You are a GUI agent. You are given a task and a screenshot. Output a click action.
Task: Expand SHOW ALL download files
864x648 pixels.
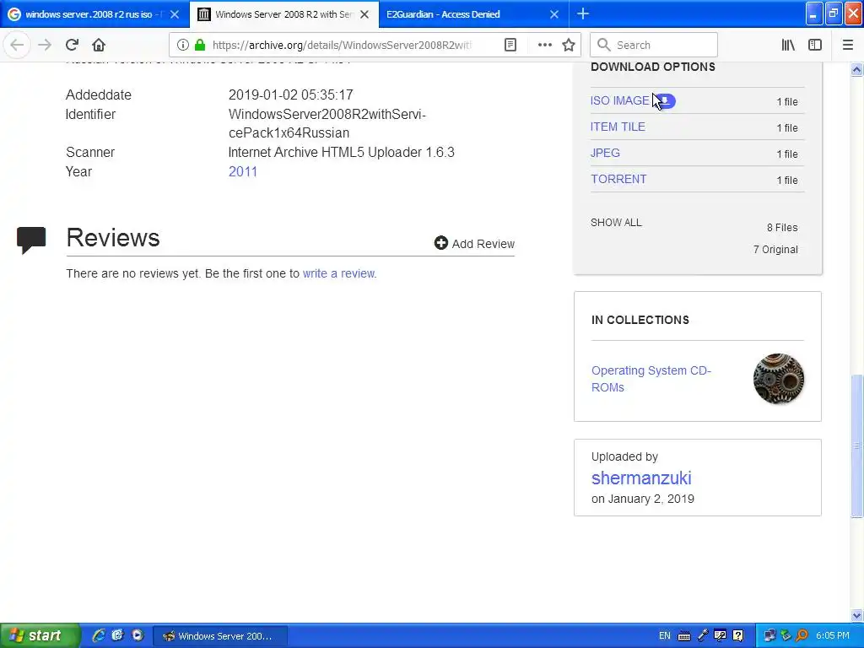[616, 223]
